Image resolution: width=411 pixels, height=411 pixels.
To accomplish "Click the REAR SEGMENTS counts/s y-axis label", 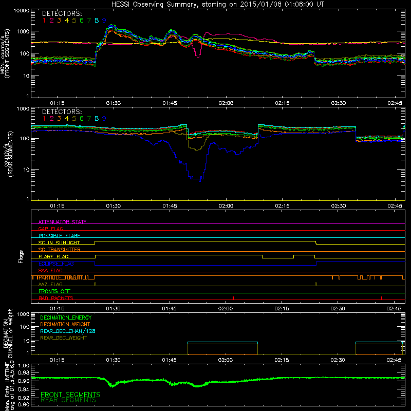I will click(x=8, y=154).
